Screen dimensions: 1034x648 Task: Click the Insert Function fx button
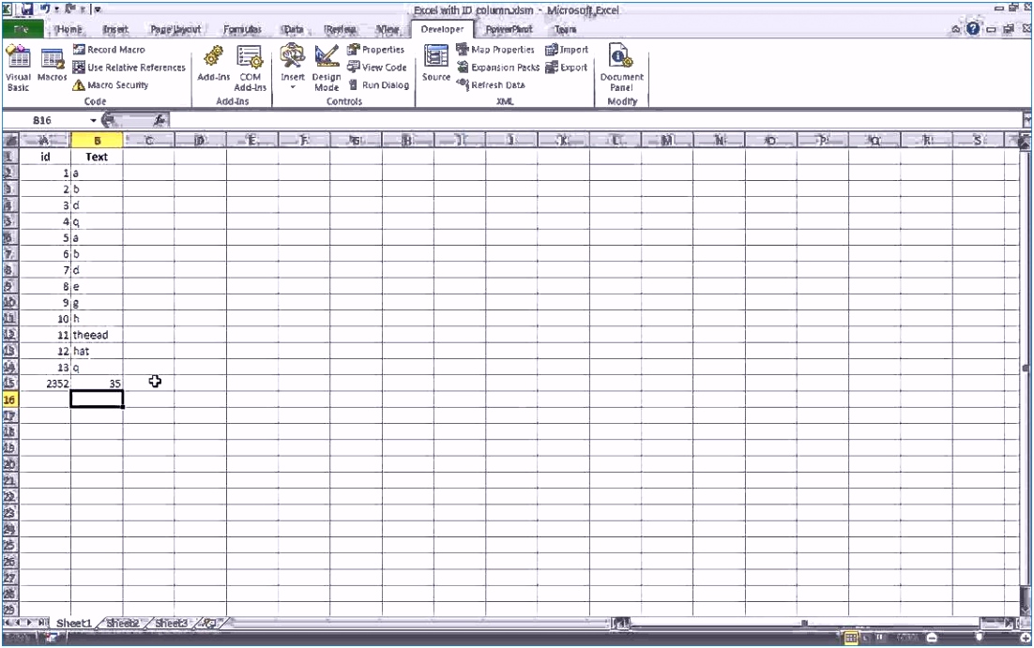pos(159,120)
